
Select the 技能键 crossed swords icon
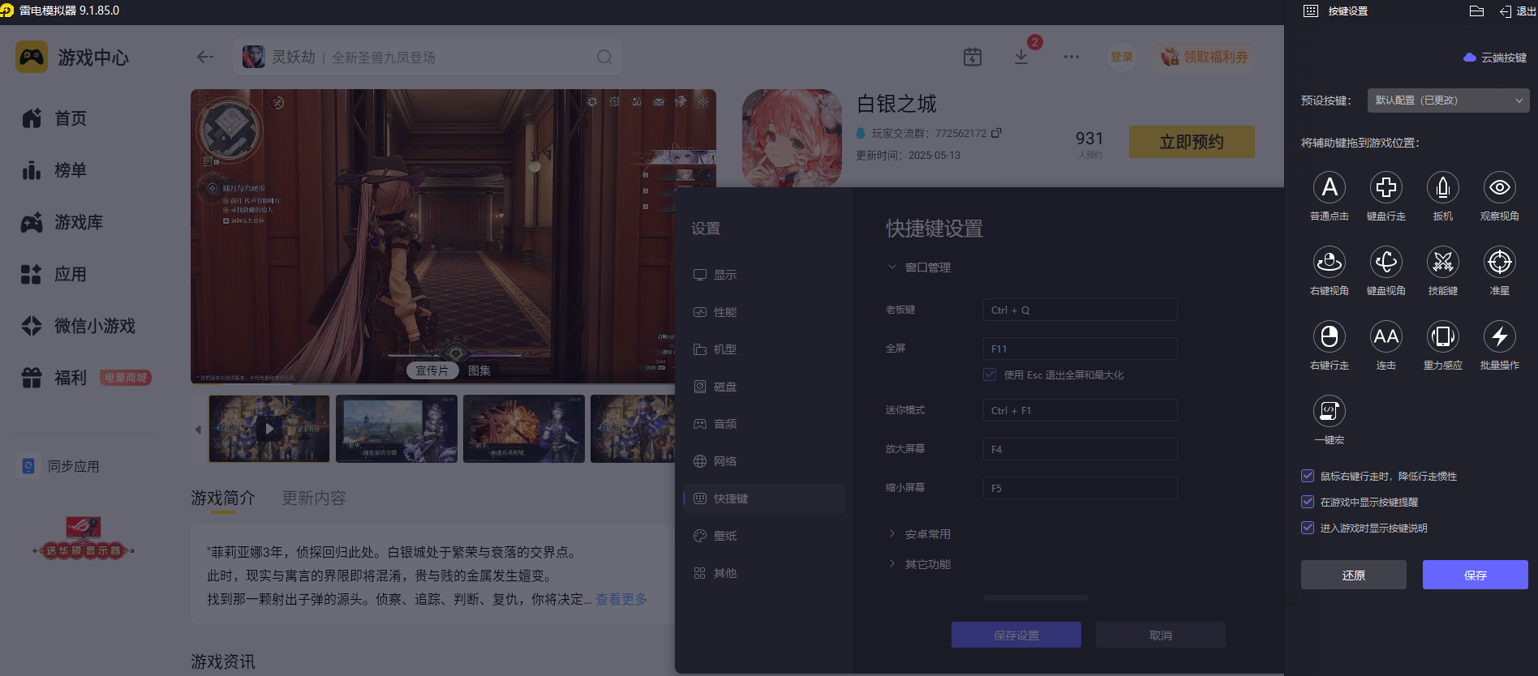(1442, 263)
